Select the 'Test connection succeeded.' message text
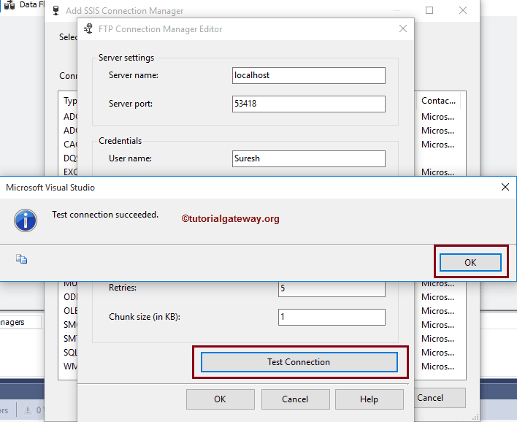 105,215
